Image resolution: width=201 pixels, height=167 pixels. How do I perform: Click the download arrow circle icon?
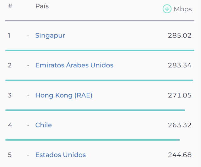pos(167,9)
